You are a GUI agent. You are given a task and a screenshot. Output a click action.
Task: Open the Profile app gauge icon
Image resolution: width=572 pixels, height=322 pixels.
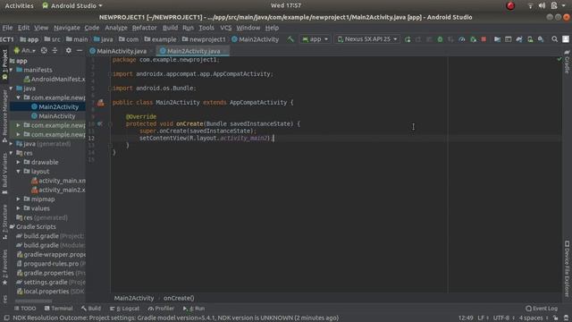(x=462, y=39)
